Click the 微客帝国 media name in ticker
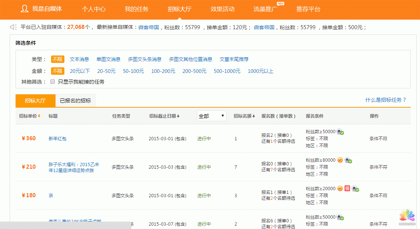Viewport: 420px width, 229px height. [149, 27]
